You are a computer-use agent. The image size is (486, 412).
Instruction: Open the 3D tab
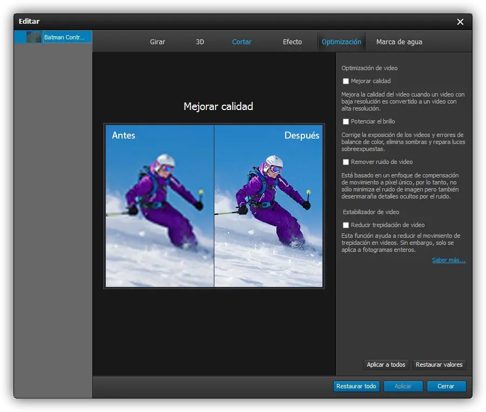click(x=200, y=42)
